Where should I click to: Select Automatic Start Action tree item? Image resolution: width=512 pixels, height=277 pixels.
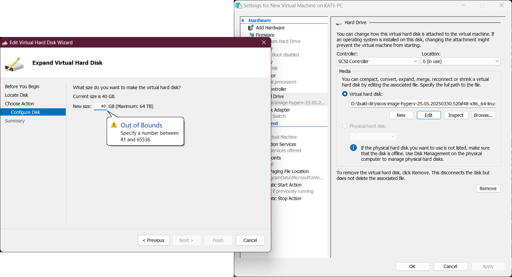pos(287,185)
